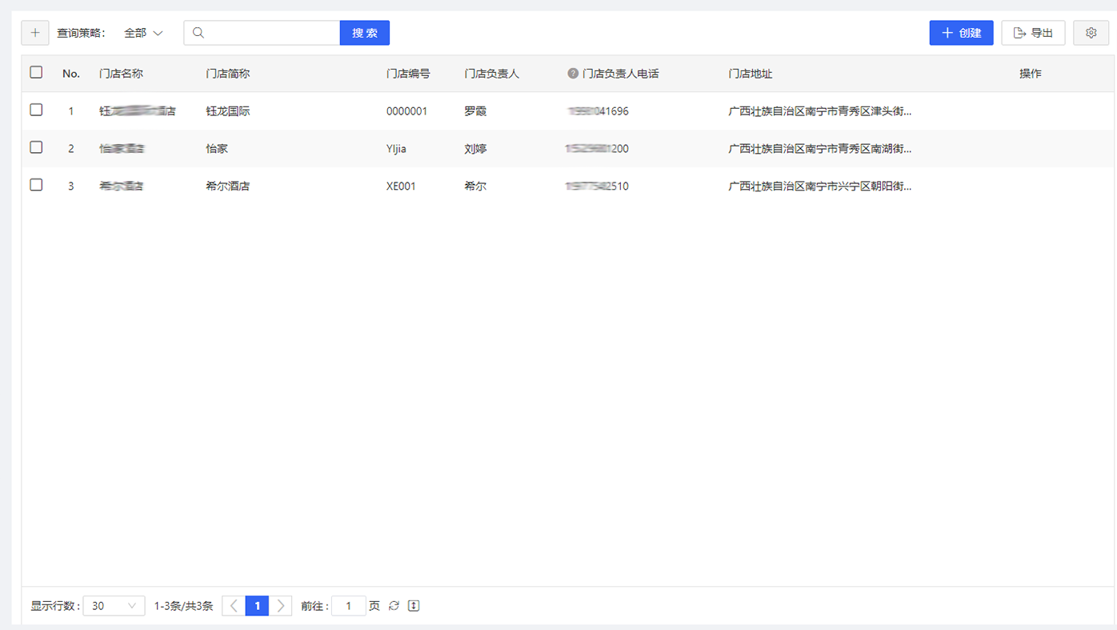
Task: Click the 创建 button
Action: [961, 33]
